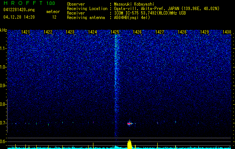Click the 1.1 frequency axis label
The image size is (235, 149).
[3, 48]
